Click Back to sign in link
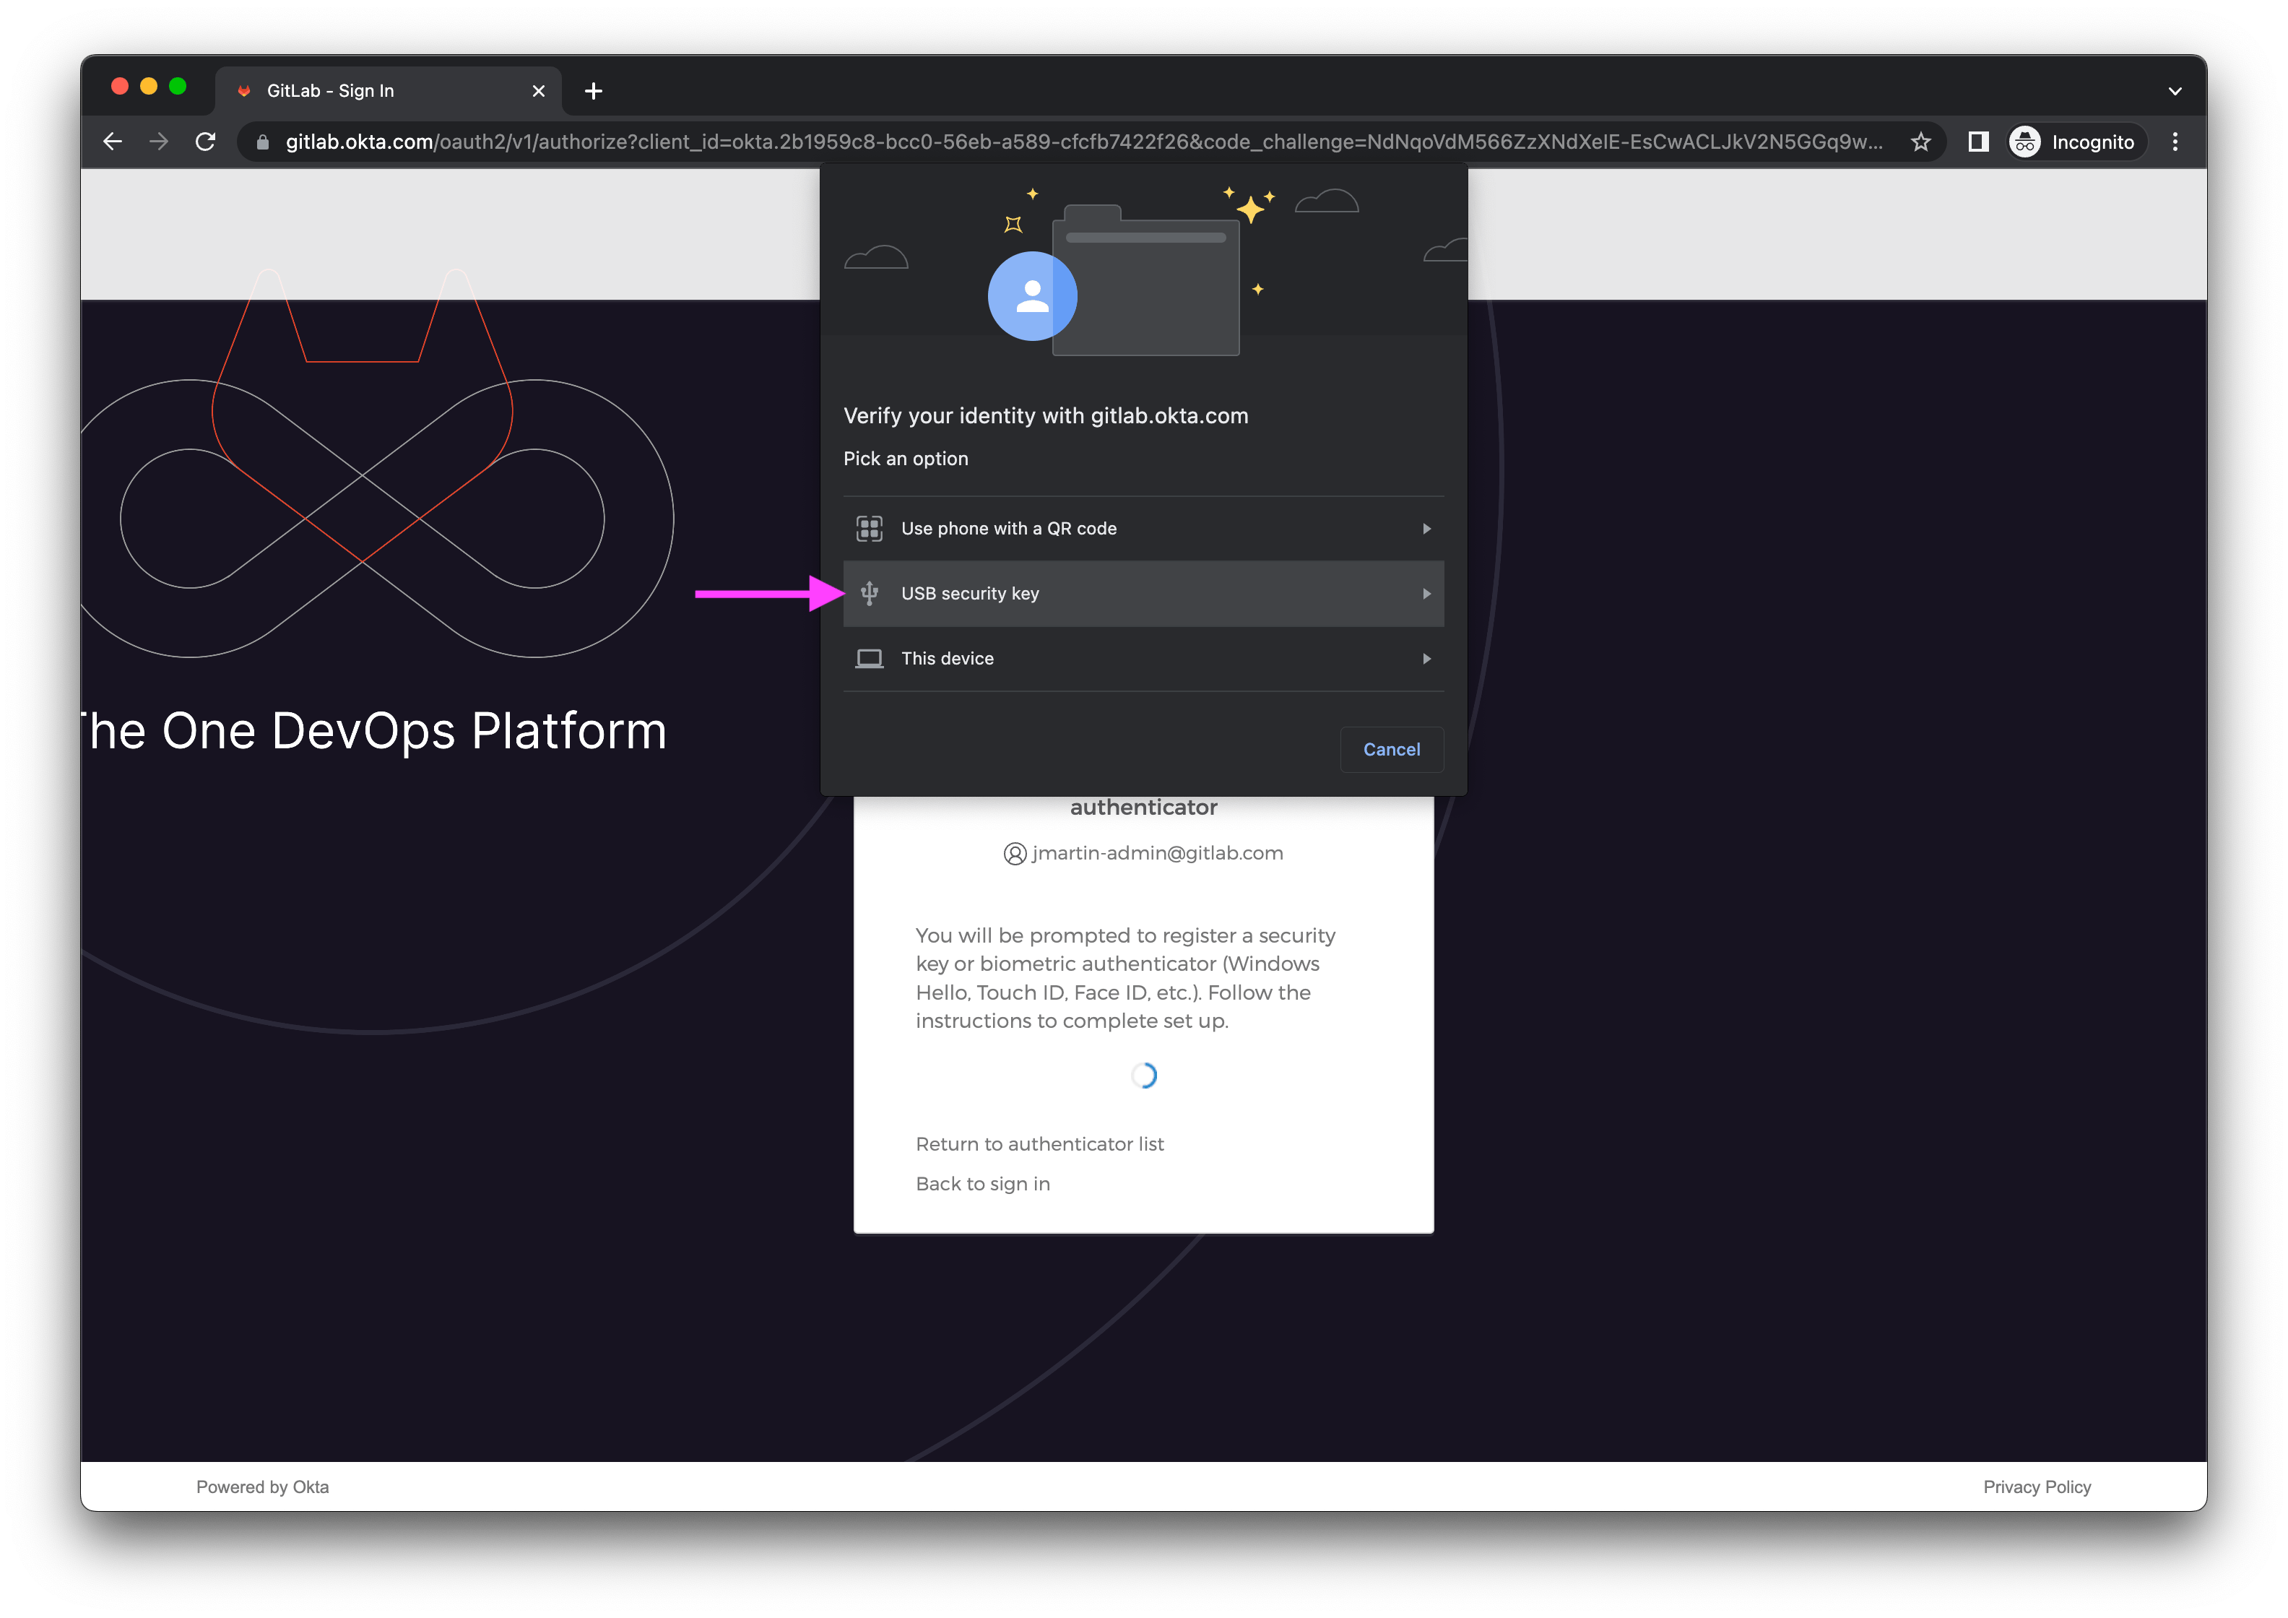Image resolution: width=2288 pixels, height=1618 pixels. click(x=982, y=1183)
